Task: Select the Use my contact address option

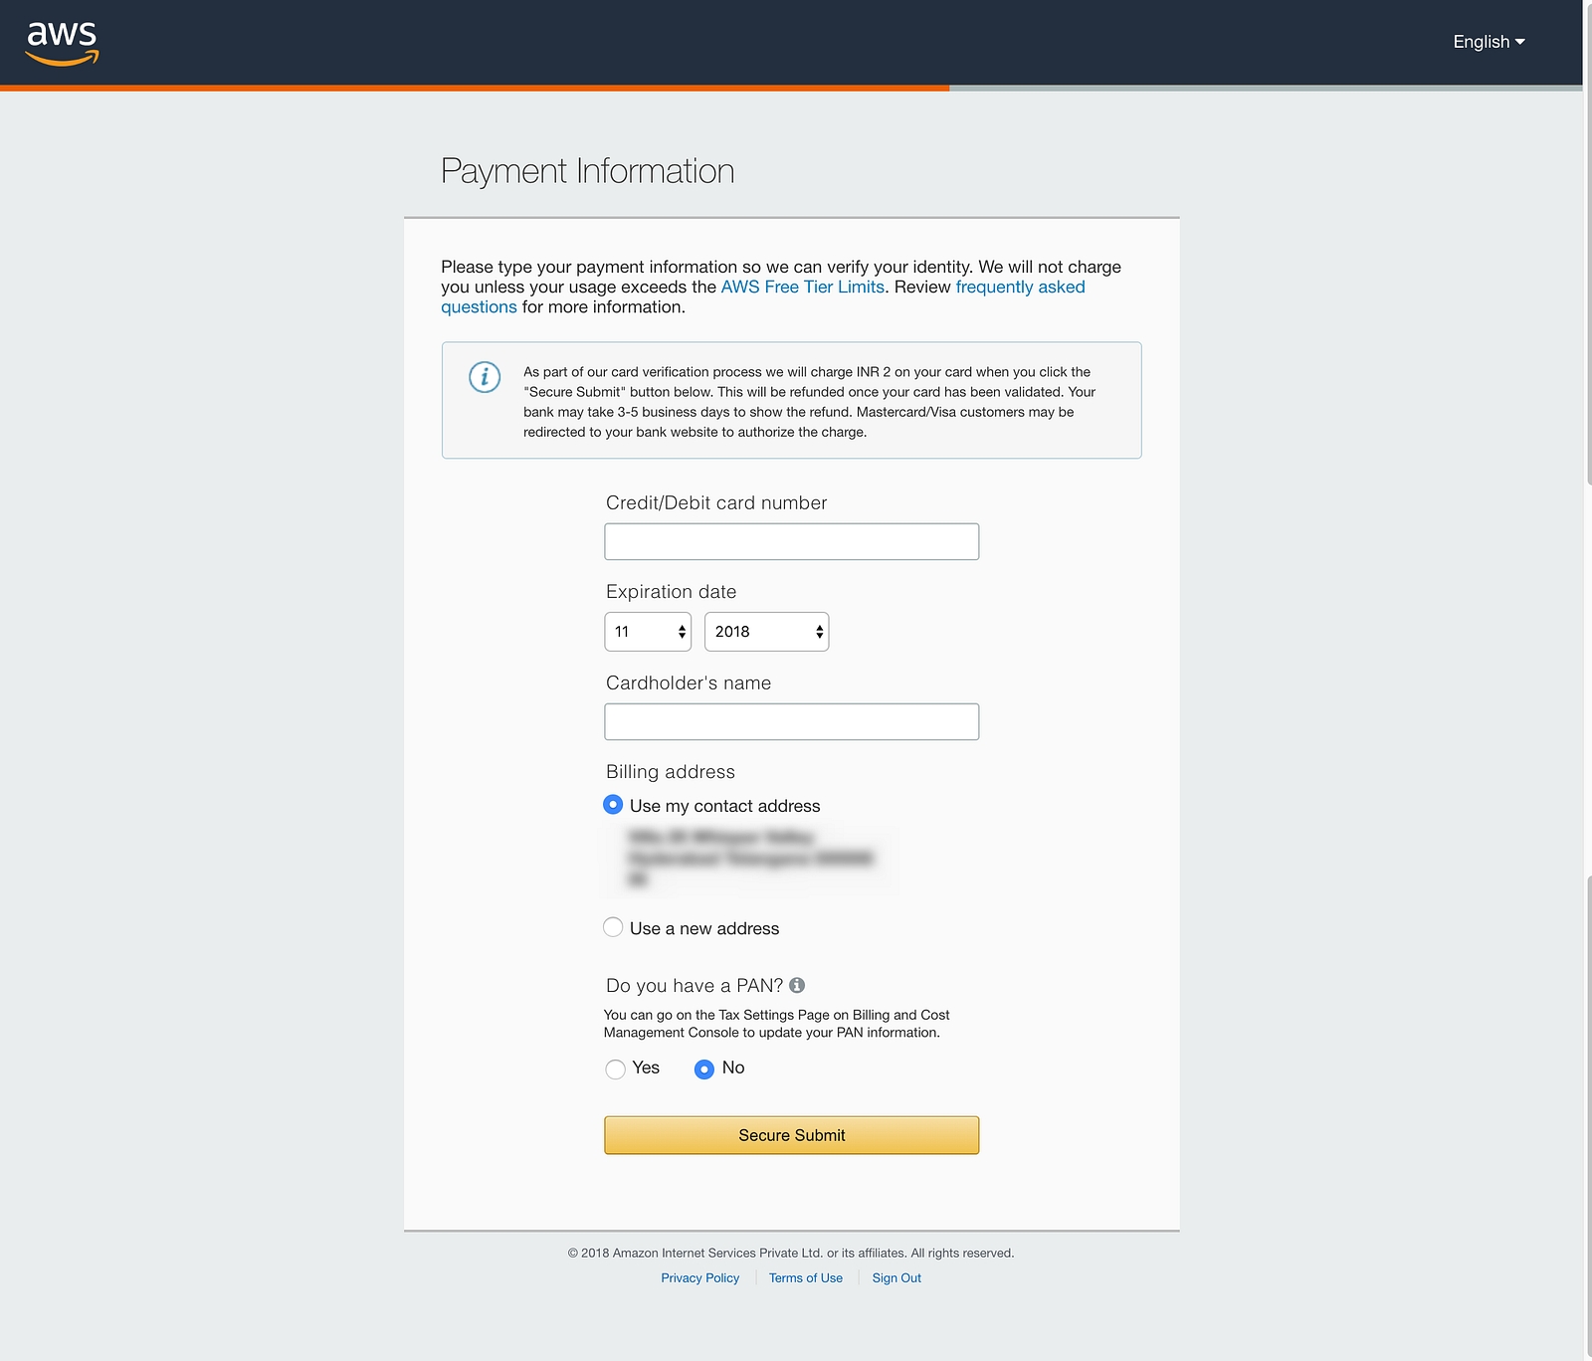Action: [x=613, y=805]
